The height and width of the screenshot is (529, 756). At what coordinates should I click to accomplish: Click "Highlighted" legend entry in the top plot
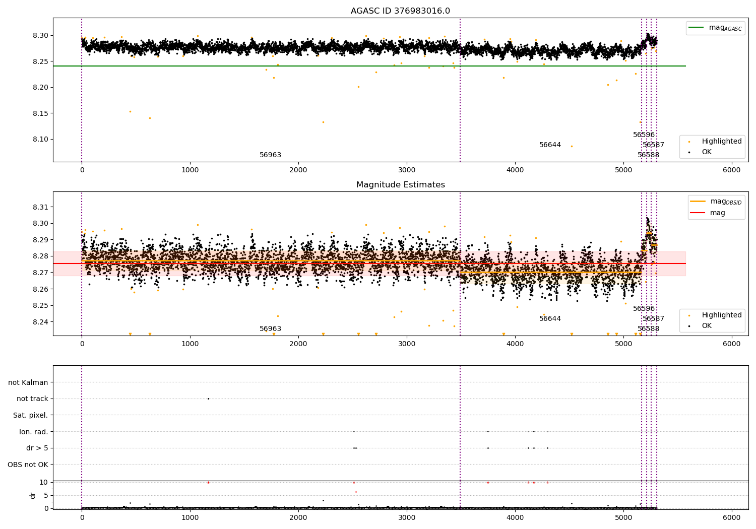point(722,142)
